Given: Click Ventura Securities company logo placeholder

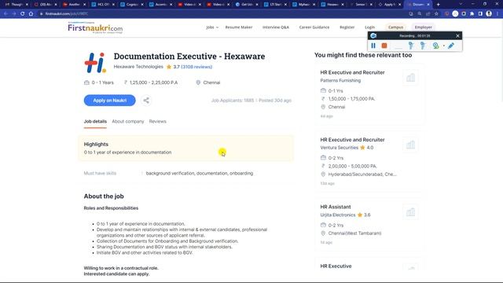Looking at the screenshot, I should (410, 145).
